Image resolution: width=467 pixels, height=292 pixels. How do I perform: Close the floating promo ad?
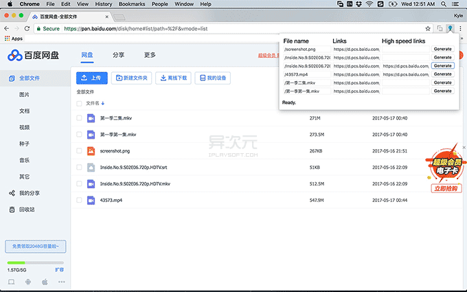(464, 148)
